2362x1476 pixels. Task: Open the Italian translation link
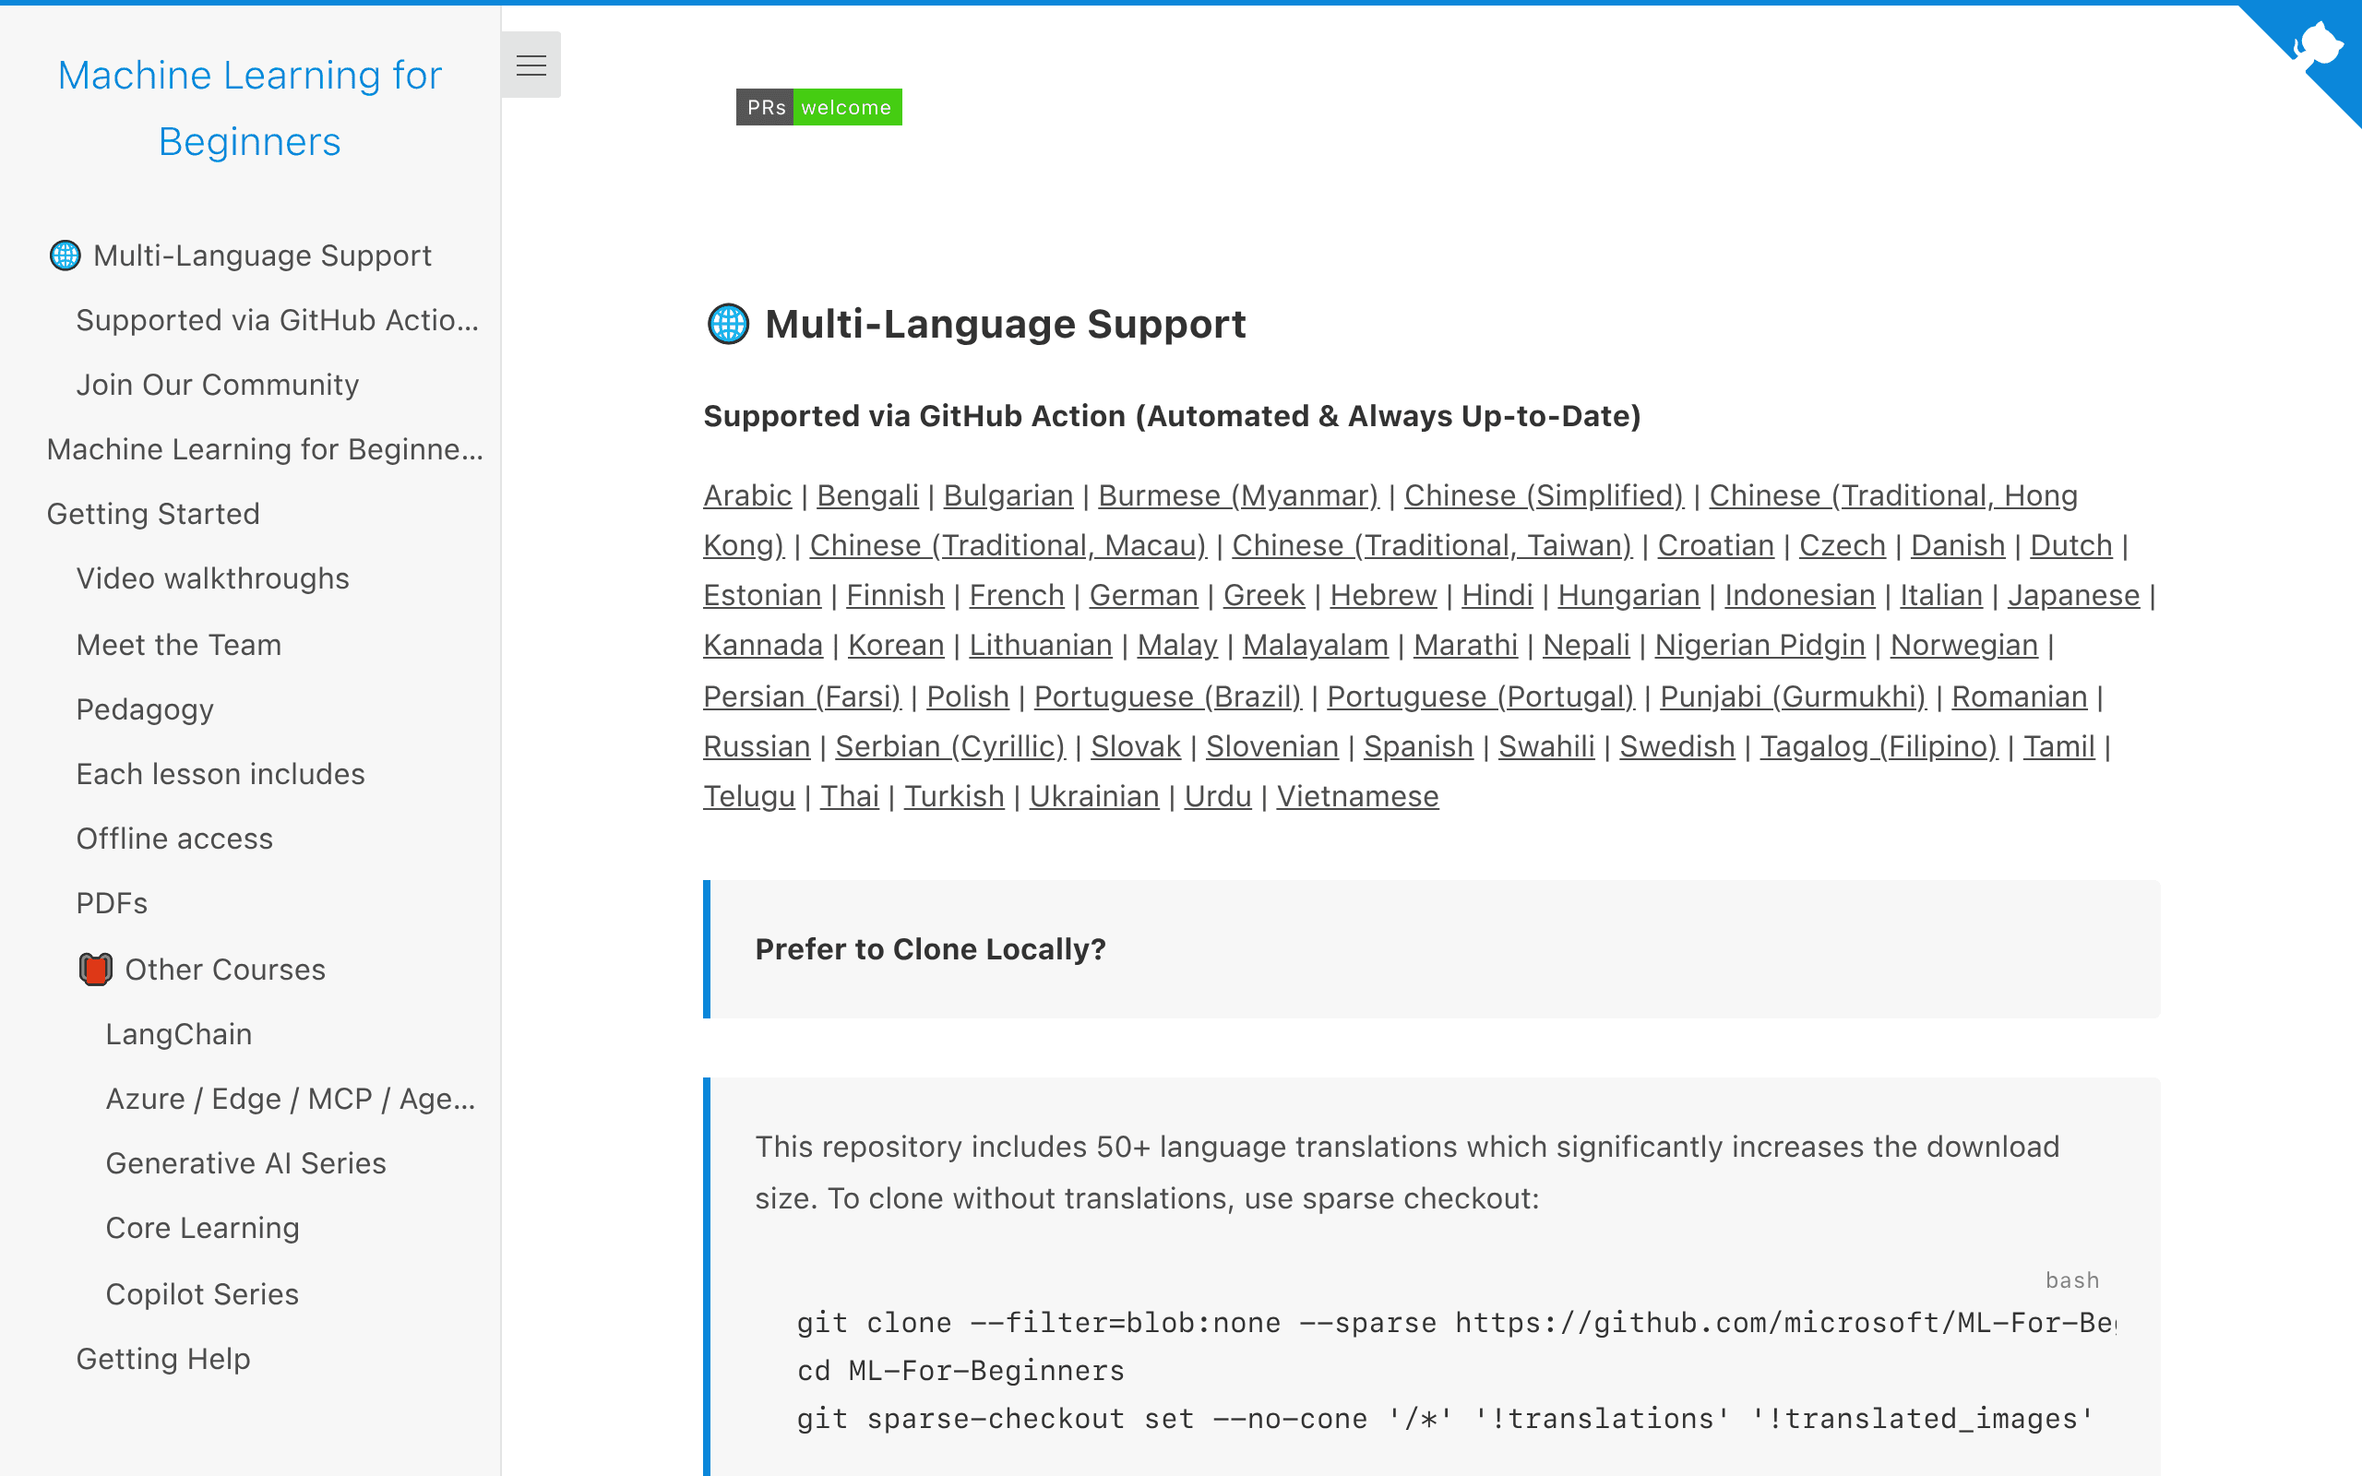coord(1941,594)
